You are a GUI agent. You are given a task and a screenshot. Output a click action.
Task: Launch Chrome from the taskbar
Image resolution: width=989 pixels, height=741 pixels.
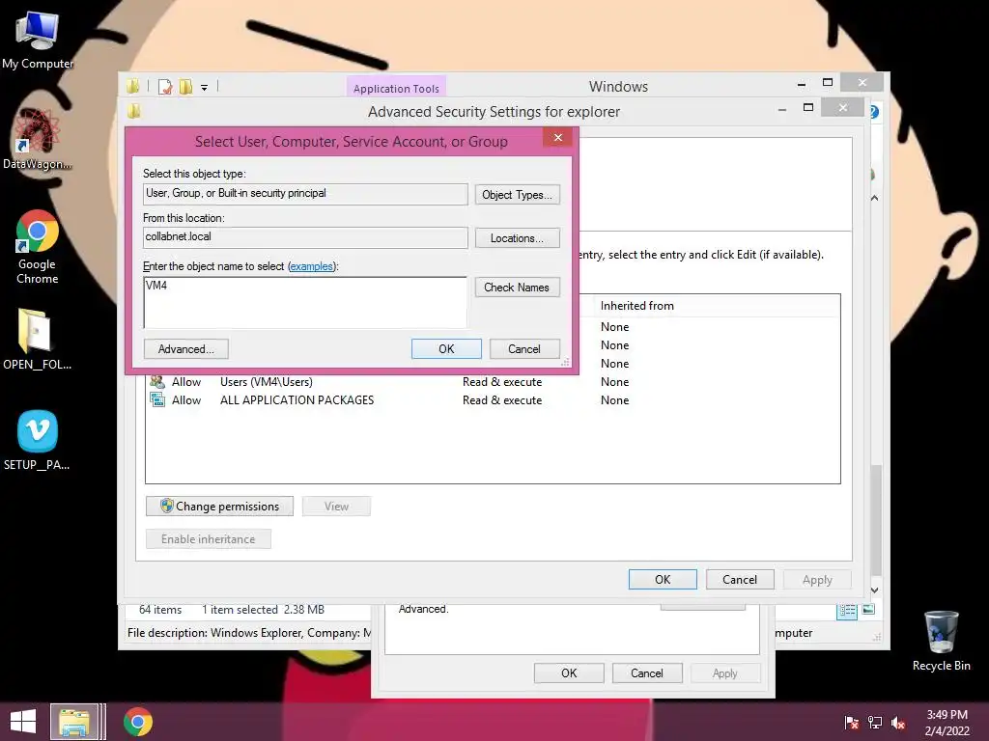pos(137,722)
